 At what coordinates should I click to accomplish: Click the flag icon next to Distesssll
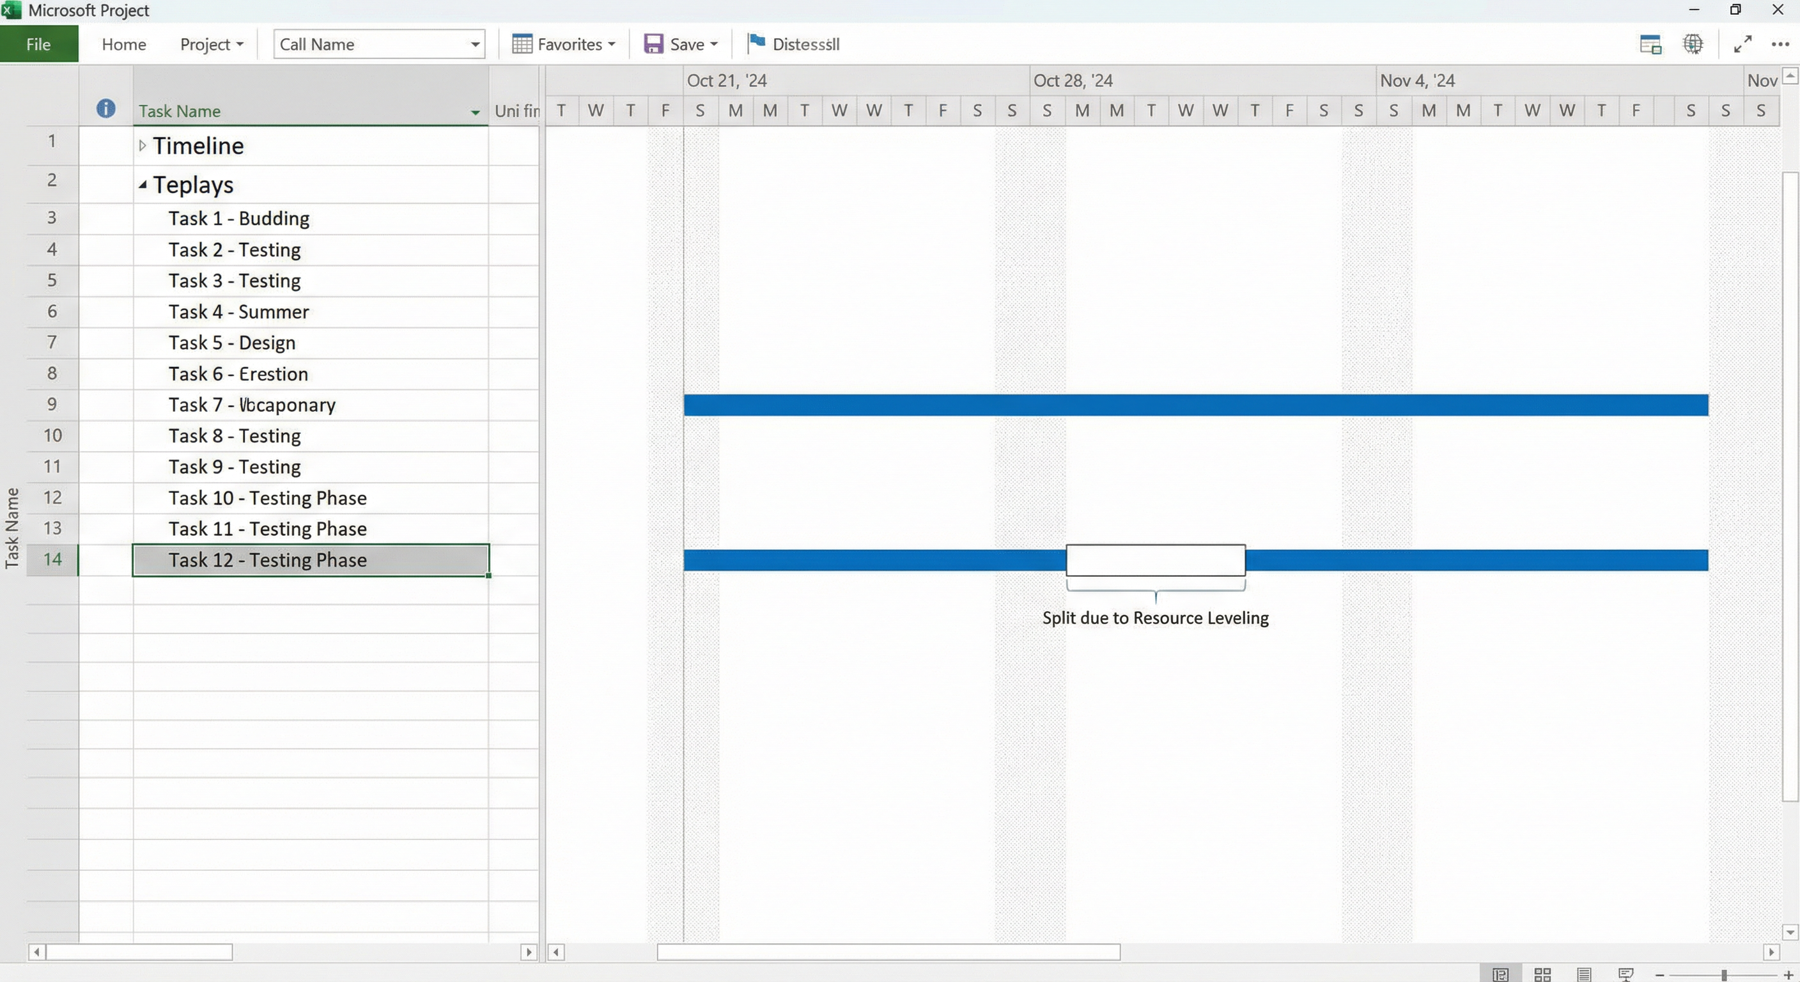pos(756,43)
